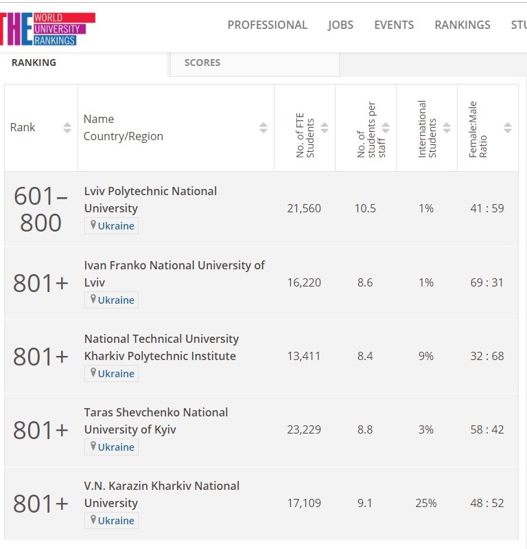Screen dimensions: 527x549
Task: Sort by Name Country/Region arrows
Action: coord(263,128)
